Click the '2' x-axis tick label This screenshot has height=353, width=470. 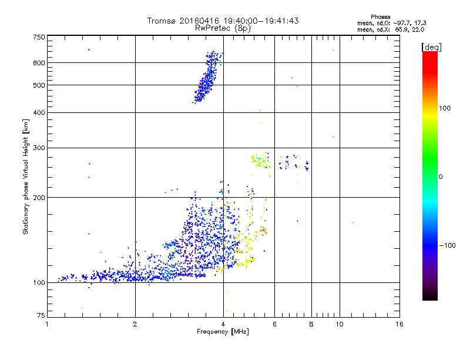pyautogui.click(x=135, y=324)
